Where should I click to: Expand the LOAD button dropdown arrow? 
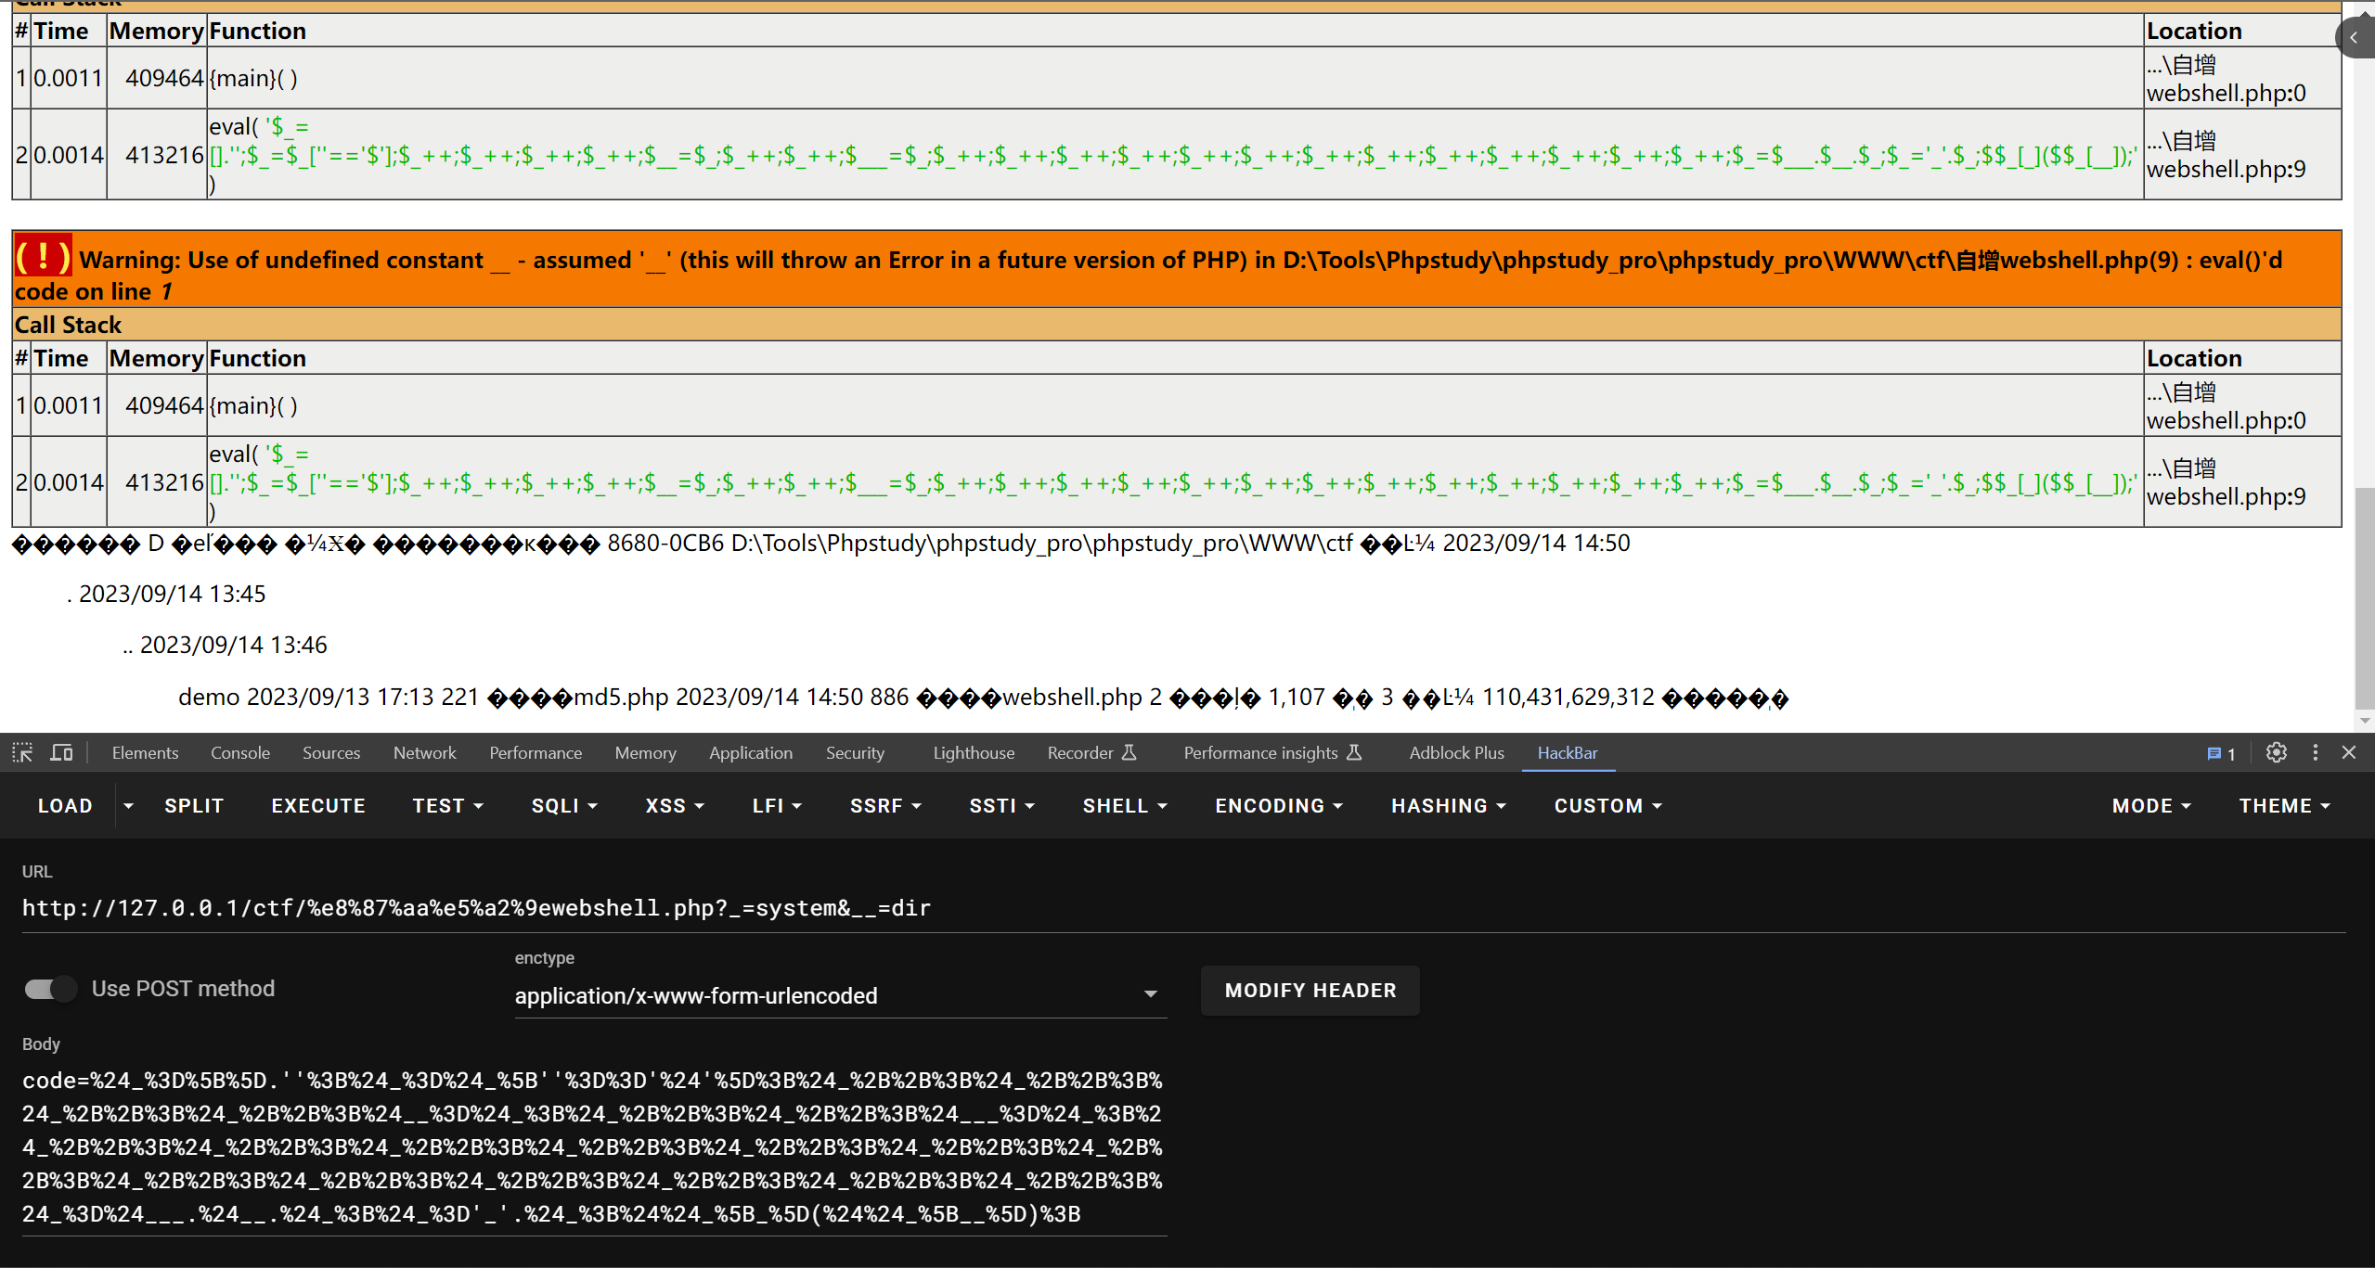[128, 806]
